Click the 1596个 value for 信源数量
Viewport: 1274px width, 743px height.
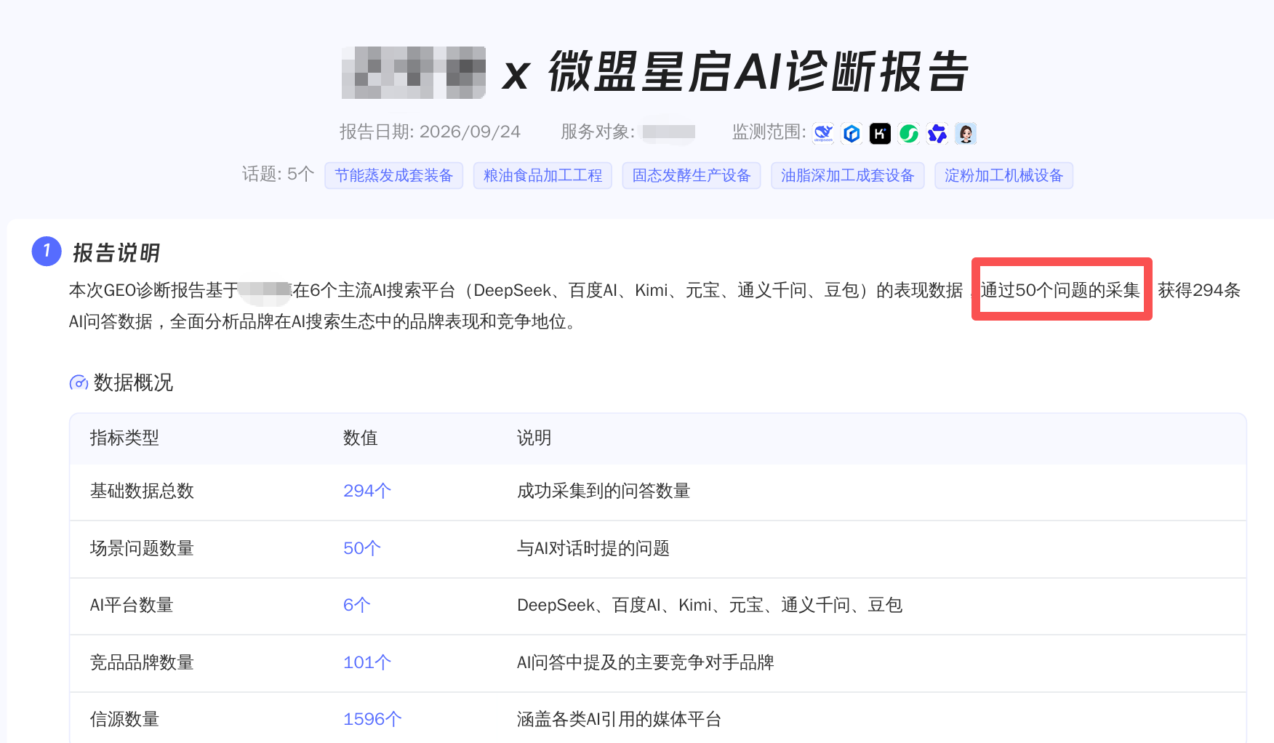tap(372, 719)
